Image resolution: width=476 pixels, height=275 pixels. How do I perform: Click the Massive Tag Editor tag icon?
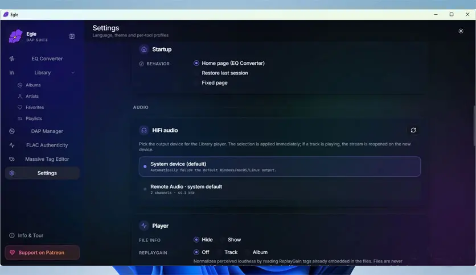click(x=12, y=159)
